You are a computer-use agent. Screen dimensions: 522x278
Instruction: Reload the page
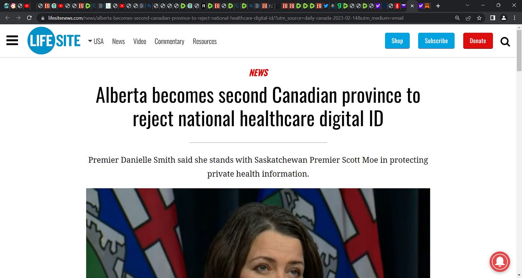click(x=29, y=18)
